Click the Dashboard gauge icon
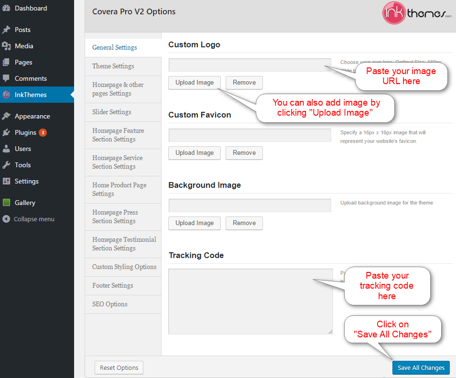This screenshot has width=456, height=378. coord(6,8)
